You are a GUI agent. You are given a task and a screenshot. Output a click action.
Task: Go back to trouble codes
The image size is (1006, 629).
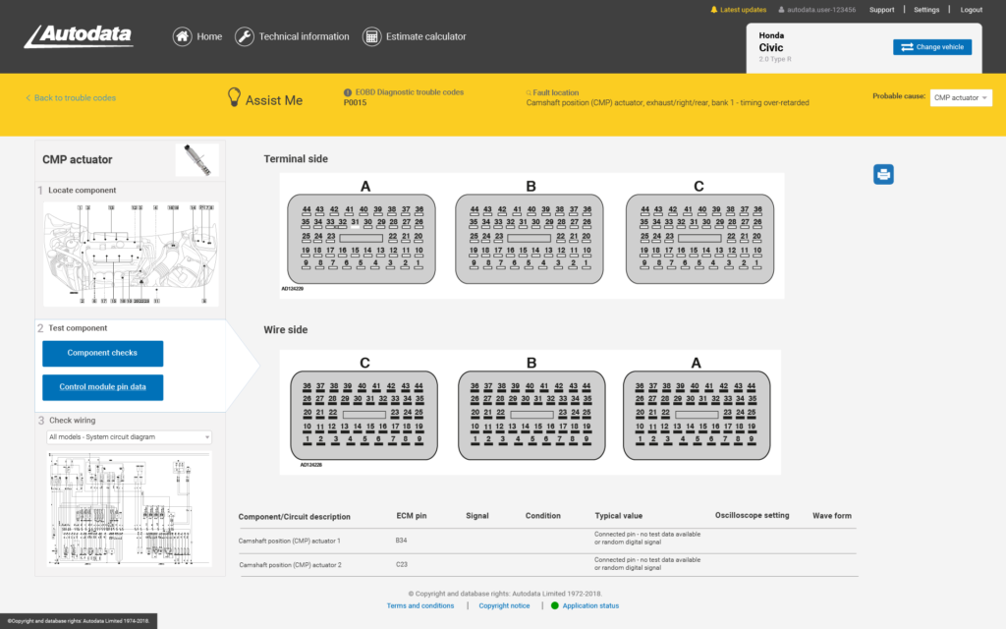pos(71,98)
